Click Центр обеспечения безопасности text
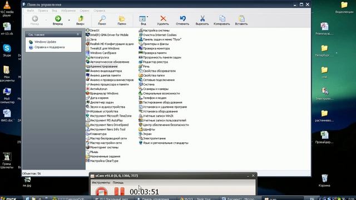 pyautogui.click(x=166, y=124)
